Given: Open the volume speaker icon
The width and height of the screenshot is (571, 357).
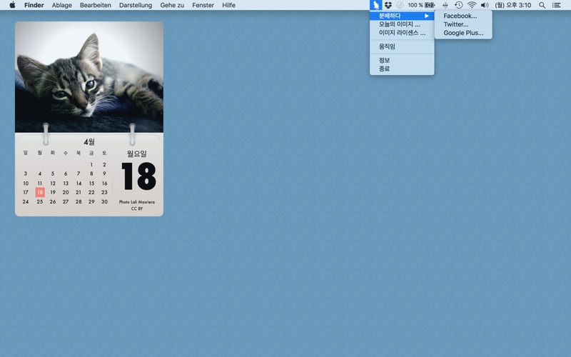Looking at the screenshot, I should click(x=485, y=5).
